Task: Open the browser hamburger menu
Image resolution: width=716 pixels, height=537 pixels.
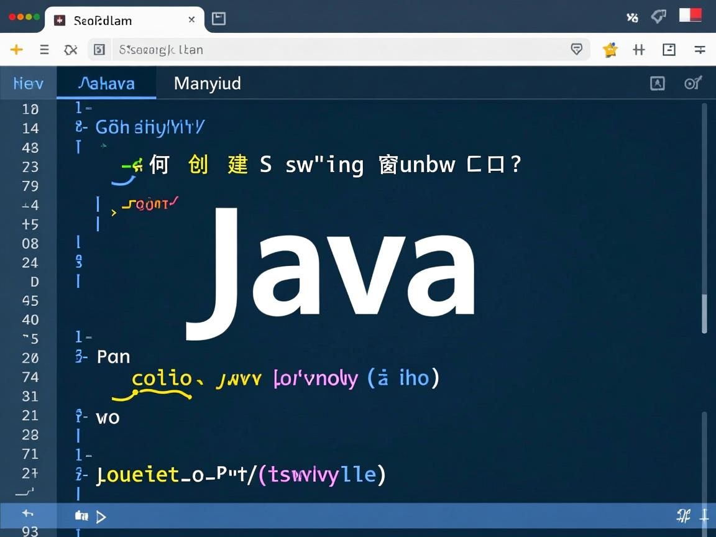Action: [44, 50]
